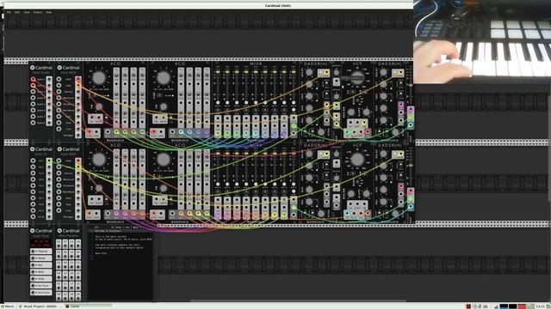The width and height of the screenshot is (551, 309).
Task: Click pink square output jack of bottom first XCO
Action: [116, 214]
